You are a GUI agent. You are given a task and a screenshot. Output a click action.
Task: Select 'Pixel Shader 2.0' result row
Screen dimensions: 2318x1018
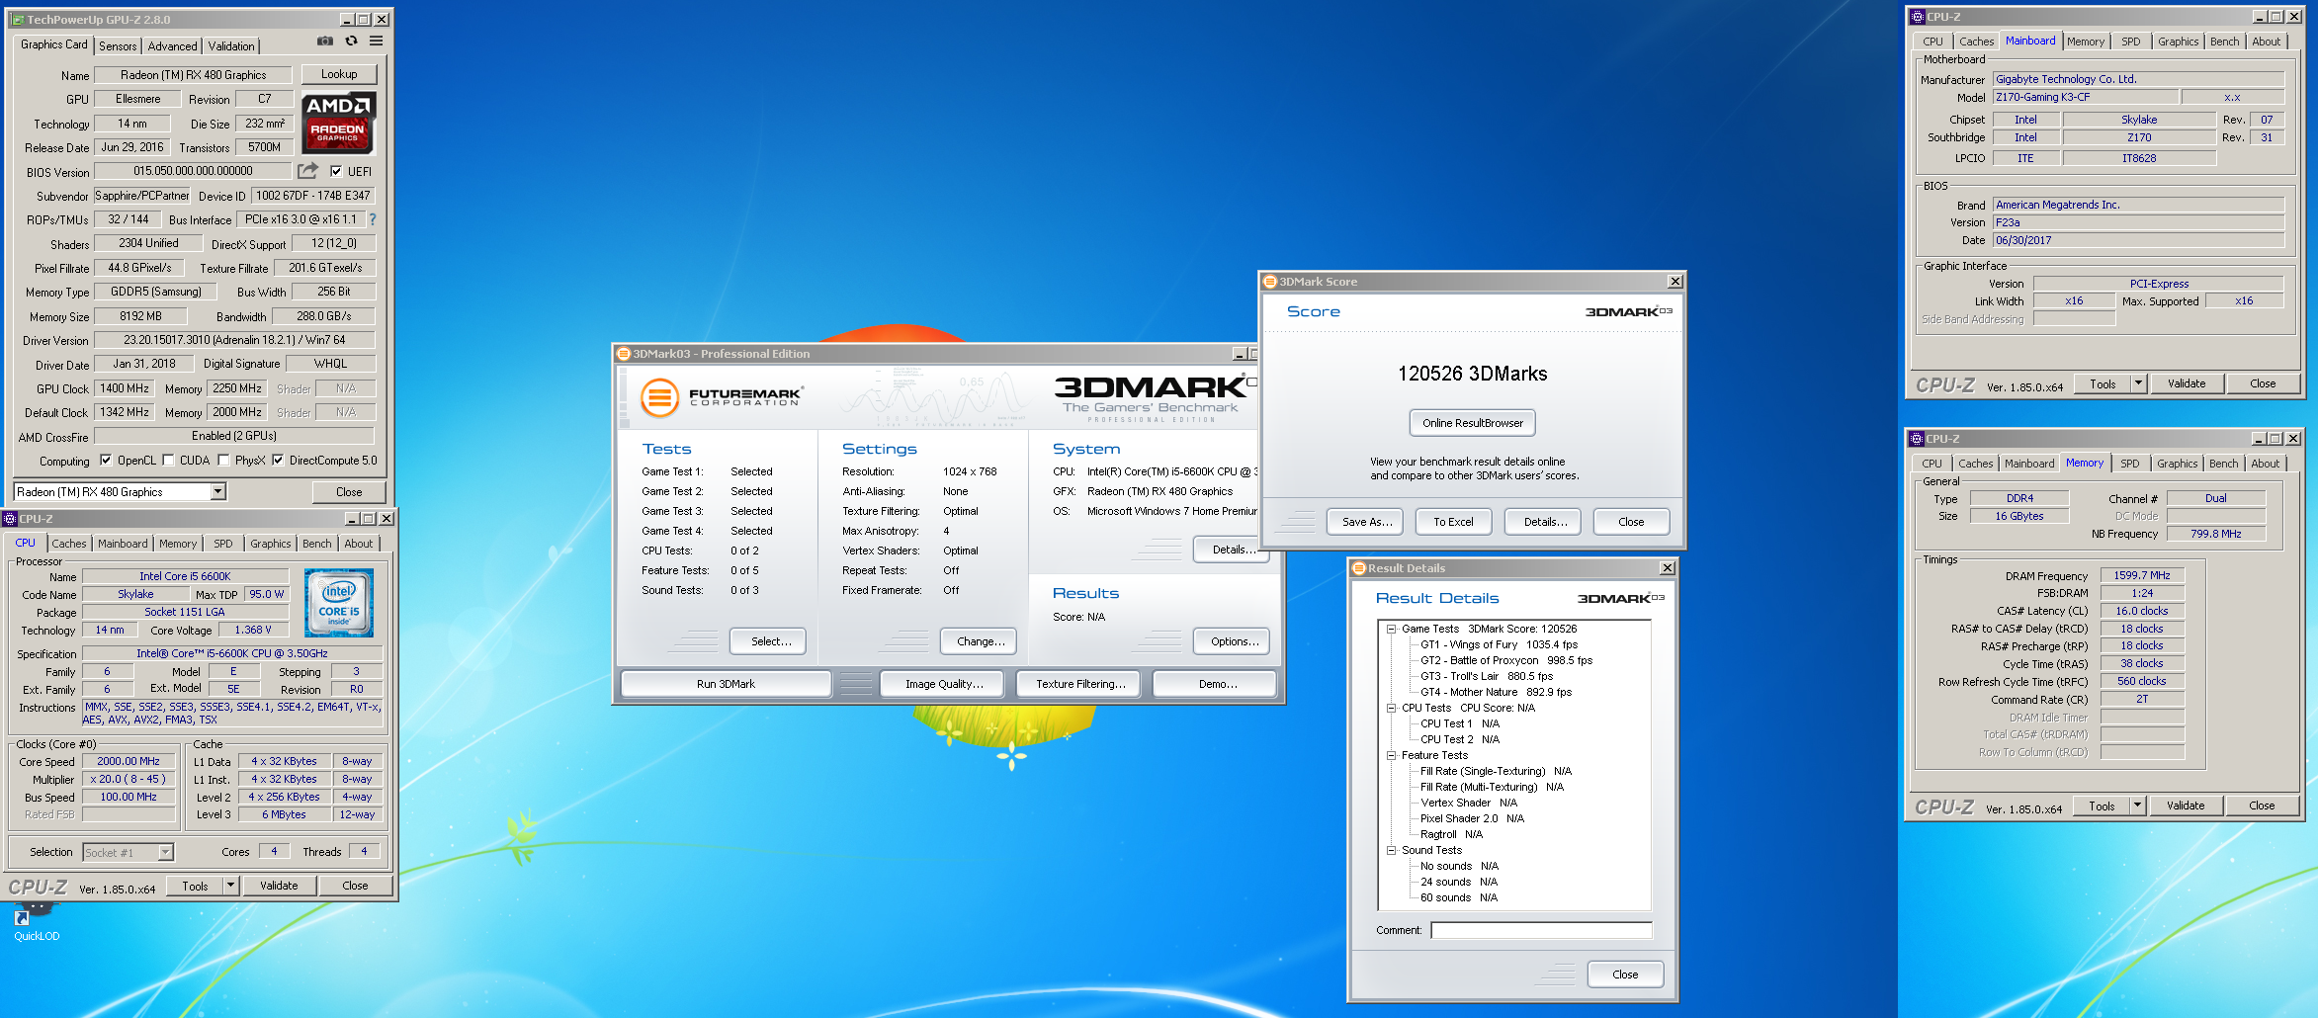tap(1472, 818)
